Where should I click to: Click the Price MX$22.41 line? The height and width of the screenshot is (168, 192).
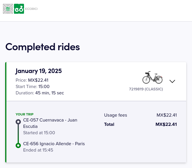pos(32,80)
